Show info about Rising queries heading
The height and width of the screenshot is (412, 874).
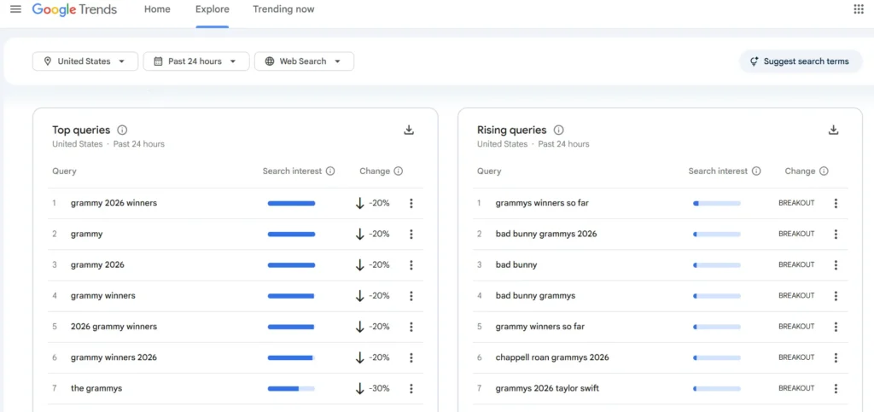(558, 131)
